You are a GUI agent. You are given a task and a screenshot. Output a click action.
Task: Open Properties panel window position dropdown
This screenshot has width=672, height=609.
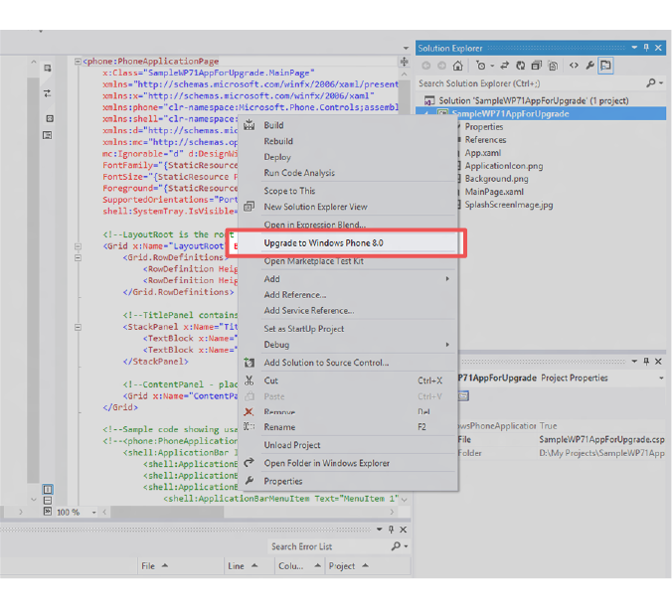(x=634, y=362)
